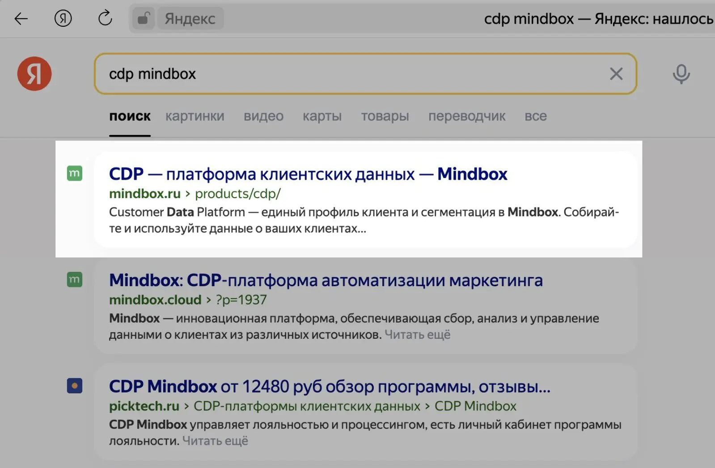
Task: Switch to the 'картинки' tab
Action: pos(195,116)
